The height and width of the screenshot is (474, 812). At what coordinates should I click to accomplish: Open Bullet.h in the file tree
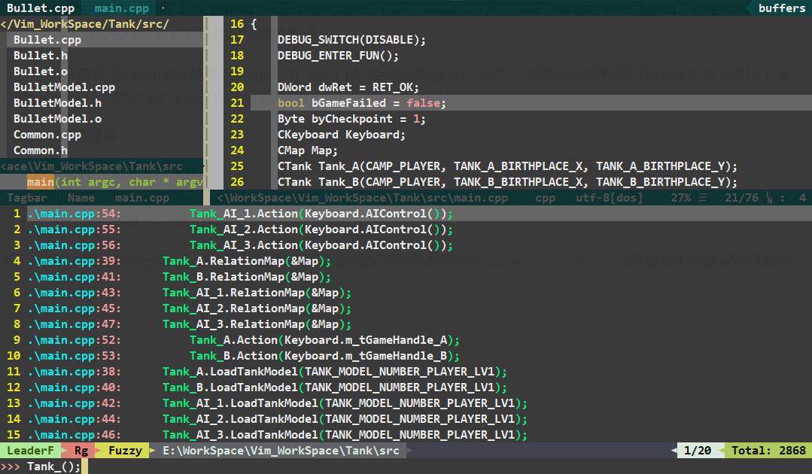tap(41, 56)
